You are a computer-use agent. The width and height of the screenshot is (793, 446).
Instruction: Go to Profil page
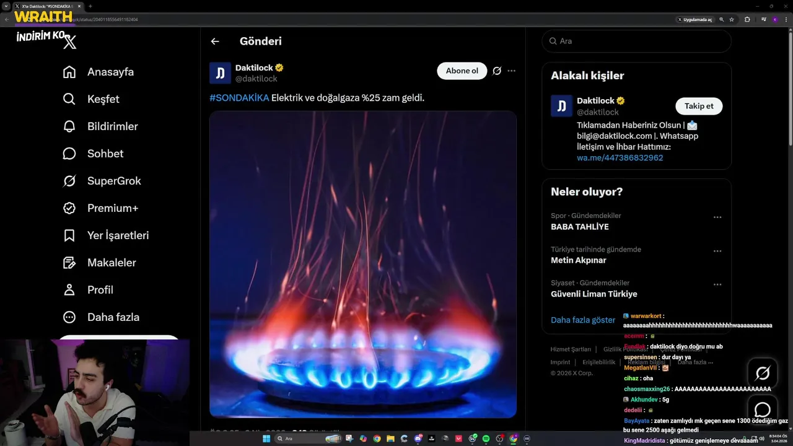point(88,290)
